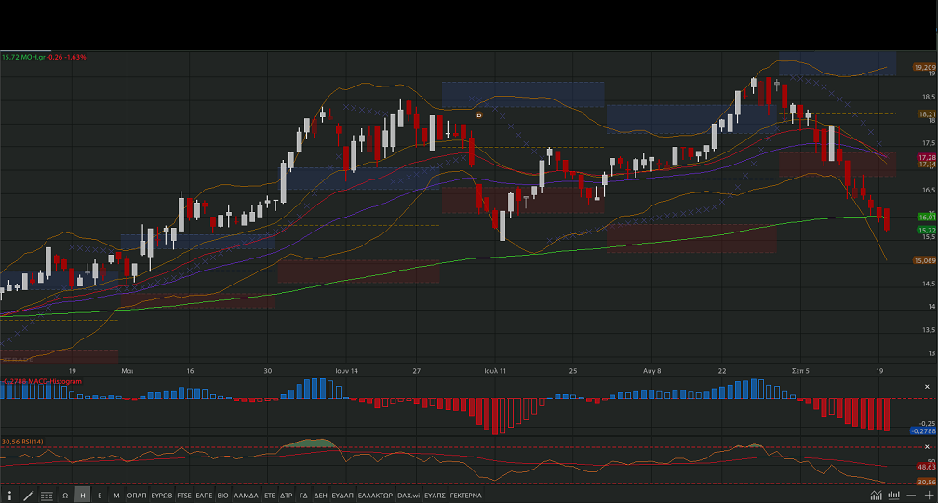Switch to the ΛΑΜΔΑ symbol tab
Screen dimensions: 938x503
[246, 496]
